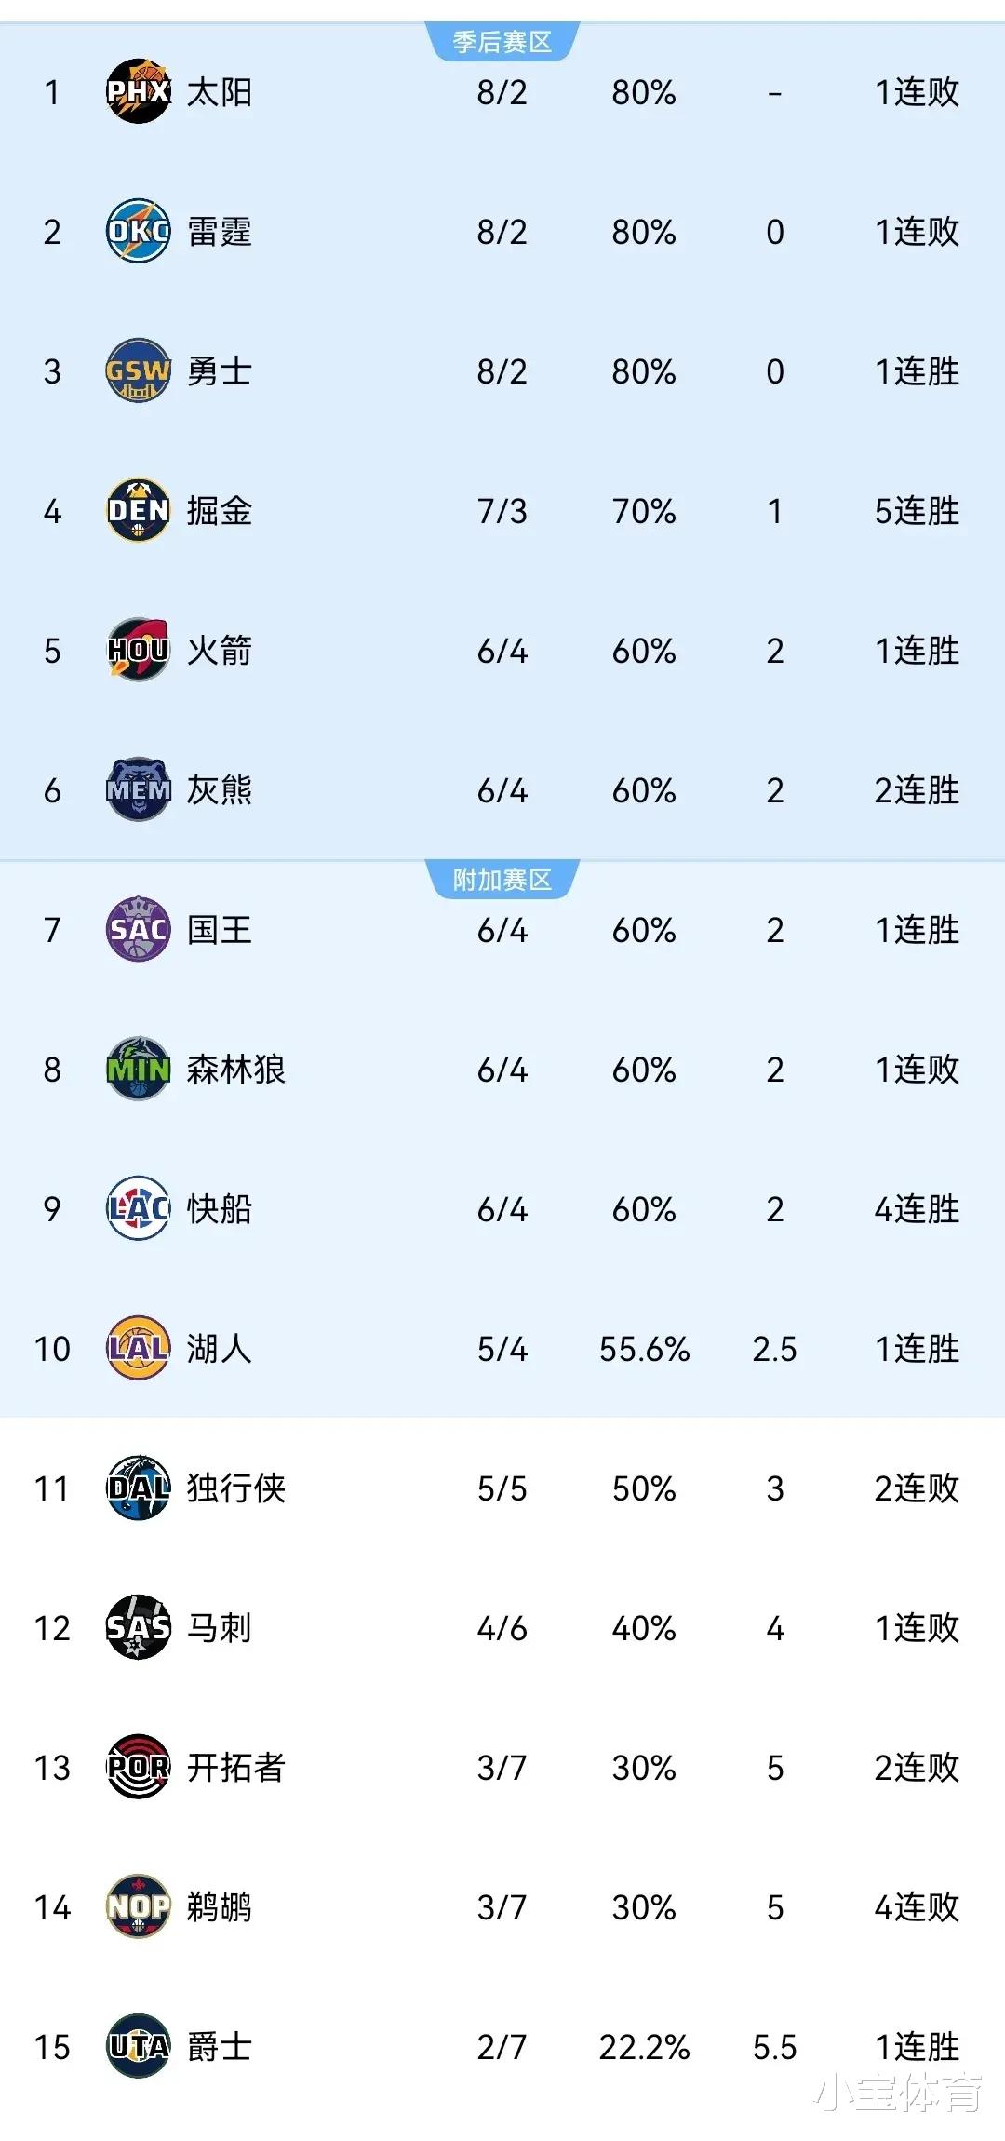Image resolution: width=1005 pixels, height=2141 pixels.
Task: Select the GSW Warriors logo
Action: tap(138, 370)
